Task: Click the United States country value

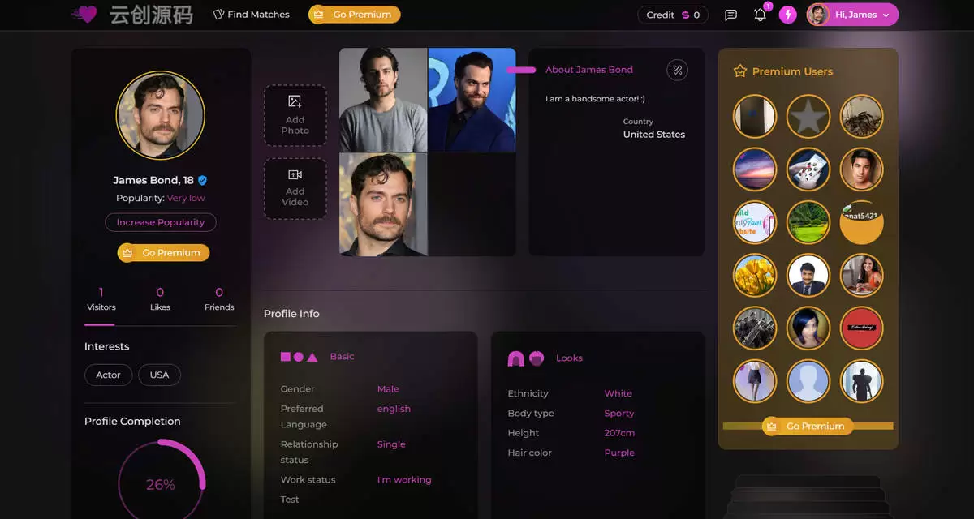Action: pos(654,135)
